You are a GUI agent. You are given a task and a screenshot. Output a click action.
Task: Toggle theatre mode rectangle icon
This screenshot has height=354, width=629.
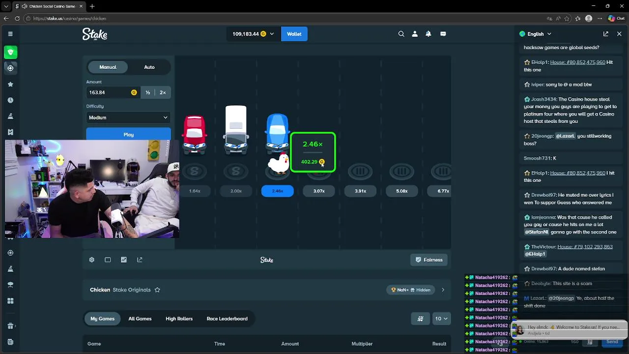click(108, 260)
